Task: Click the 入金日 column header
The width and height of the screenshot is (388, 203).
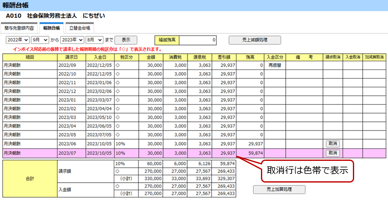Action: [x=100, y=57]
